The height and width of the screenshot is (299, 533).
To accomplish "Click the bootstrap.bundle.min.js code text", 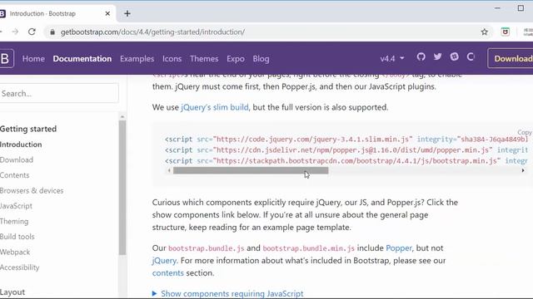I will [309, 248].
